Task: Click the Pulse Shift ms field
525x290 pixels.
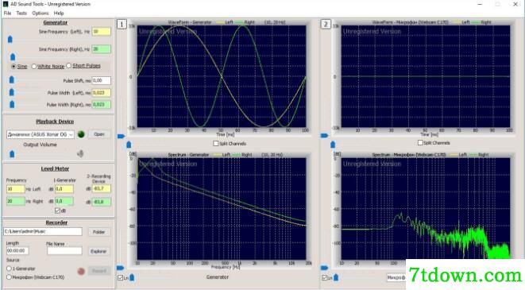Action: (x=101, y=80)
